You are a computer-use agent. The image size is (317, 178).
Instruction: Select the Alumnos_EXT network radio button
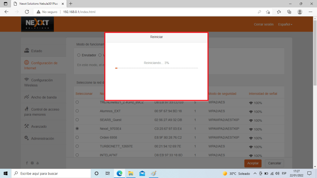(77, 111)
